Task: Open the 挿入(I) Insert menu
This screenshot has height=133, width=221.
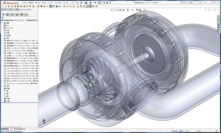Action: pos(43,3)
